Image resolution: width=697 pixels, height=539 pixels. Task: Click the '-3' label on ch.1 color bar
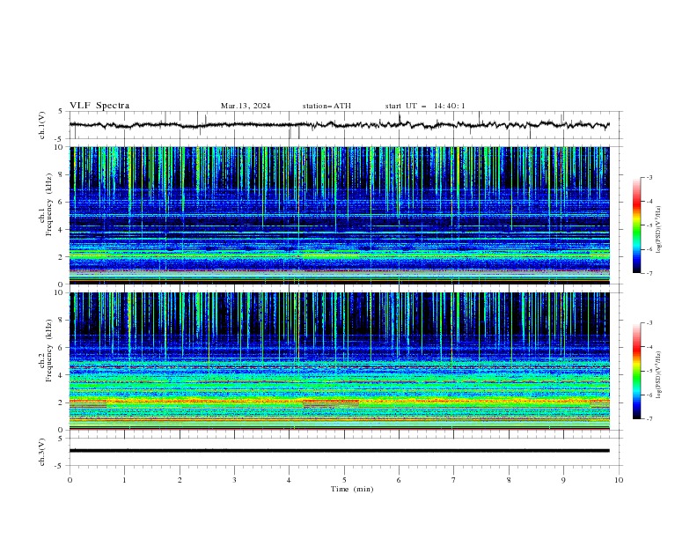[x=649, y=177]
